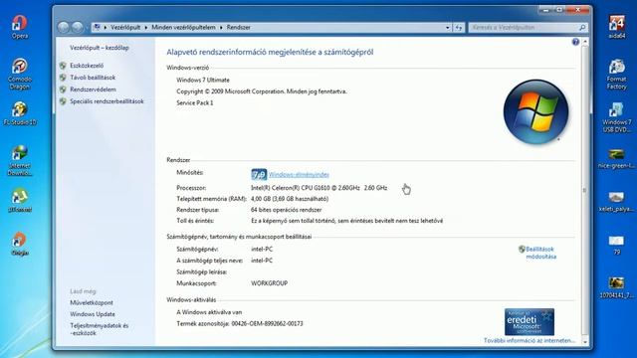
Task: Click the vertical scrollbar thumb
Action: click(x=585, y=190)
